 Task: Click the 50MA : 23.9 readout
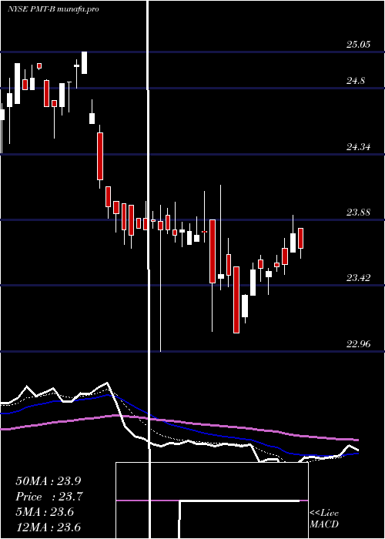click(48, 481)
